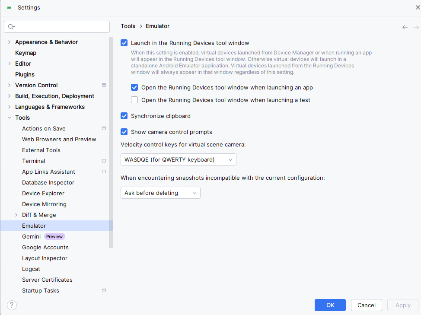Uncheck Launch in the Running Devices tool window
421x315 pixels.
pos(124,43)
